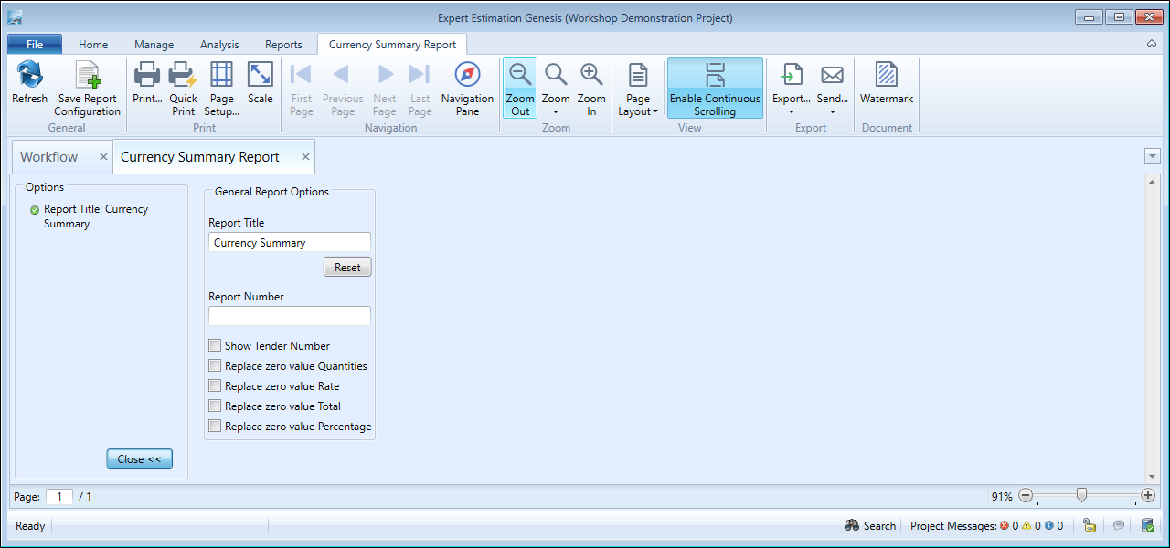Click the Watermark icon

886,77
